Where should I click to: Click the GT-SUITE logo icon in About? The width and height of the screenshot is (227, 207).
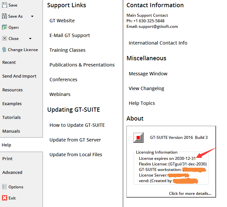(138, 138)
